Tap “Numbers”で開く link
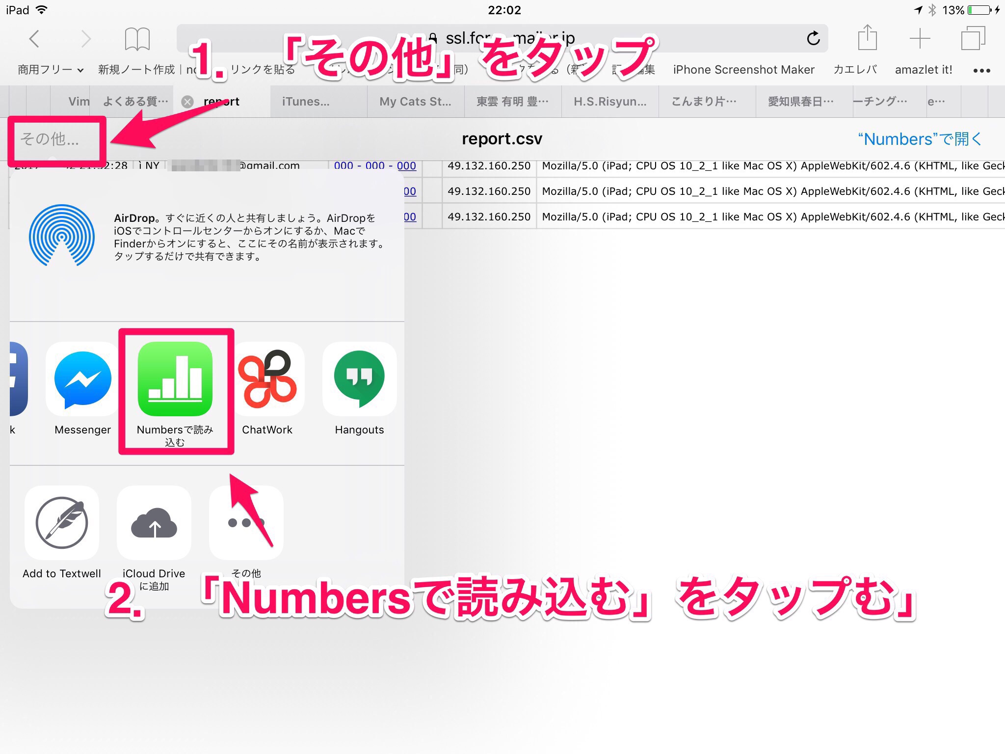 [x=919, y=139]
